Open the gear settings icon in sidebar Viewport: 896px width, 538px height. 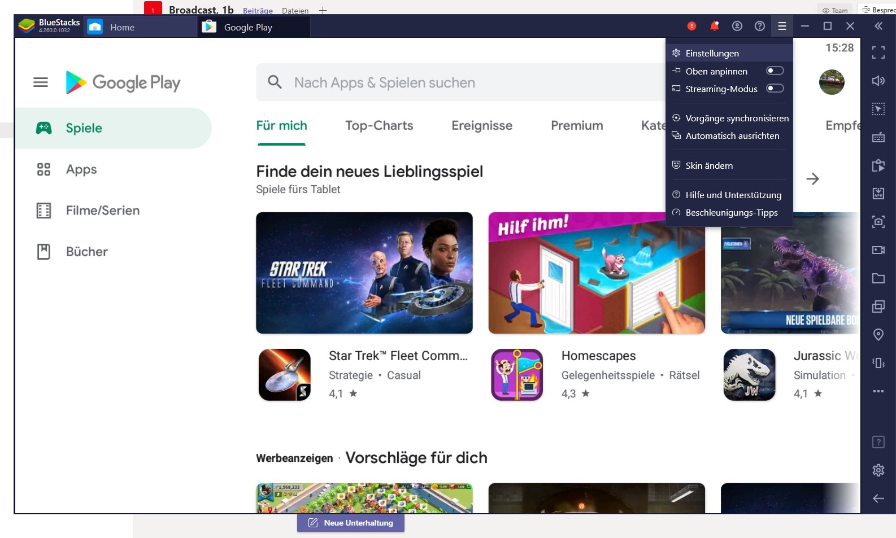point(878,470)
